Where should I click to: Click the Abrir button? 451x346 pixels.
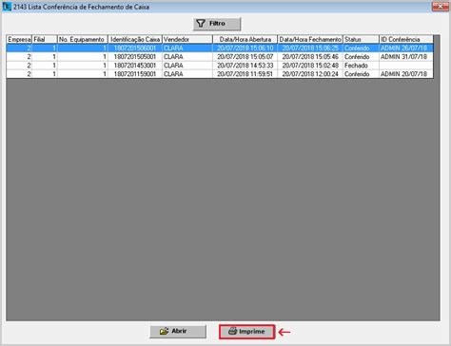178,332
